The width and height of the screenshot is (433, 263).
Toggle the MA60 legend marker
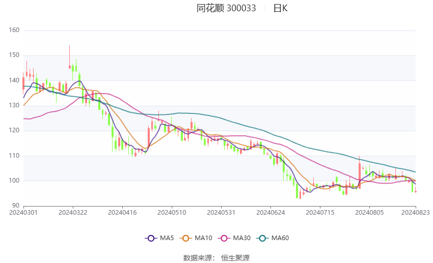[262, 238]
